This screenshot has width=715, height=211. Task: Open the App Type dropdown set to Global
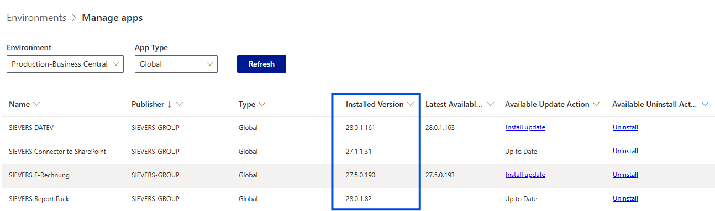pos(176,64)
